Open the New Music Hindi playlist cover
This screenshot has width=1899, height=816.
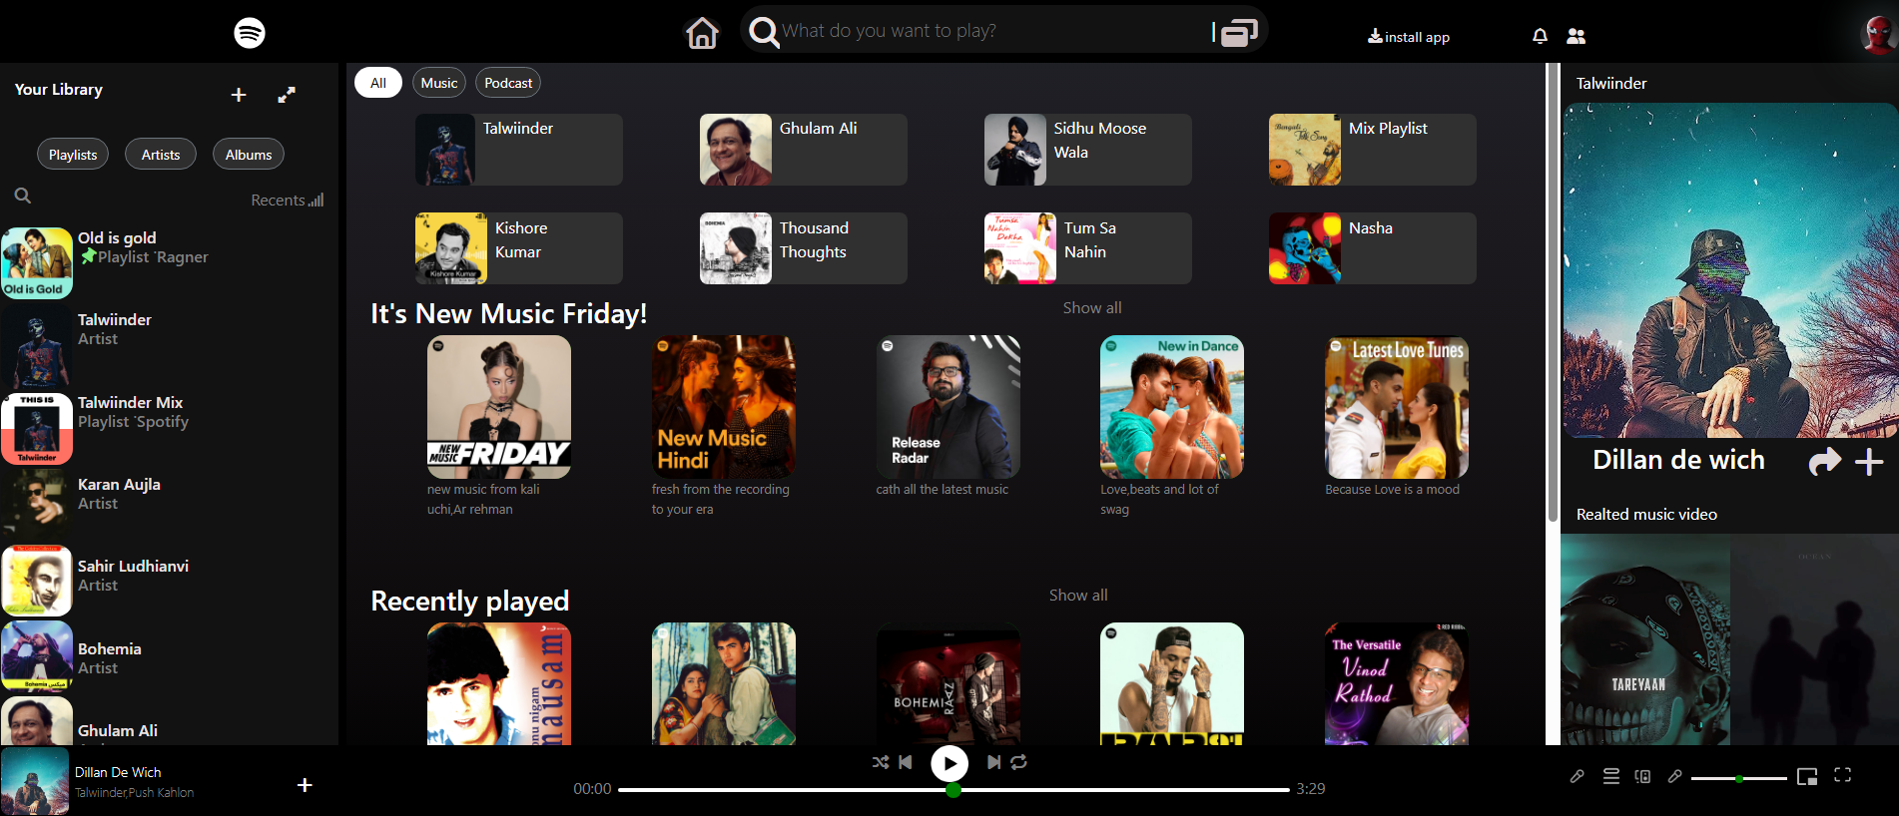pyautogui.click(x=724, y=407)
